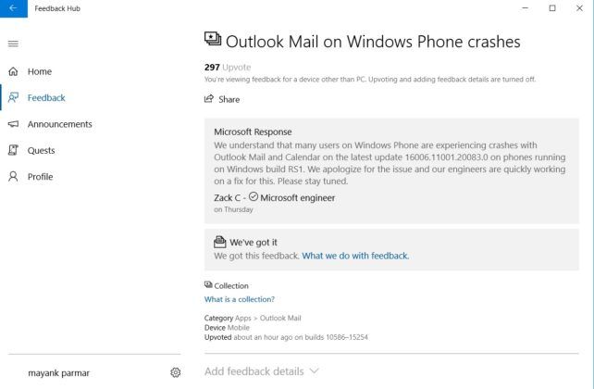This screenshot has width=594, height=389.
Task: Select the mayank parmar account name
Action: (x=58, y=372)
